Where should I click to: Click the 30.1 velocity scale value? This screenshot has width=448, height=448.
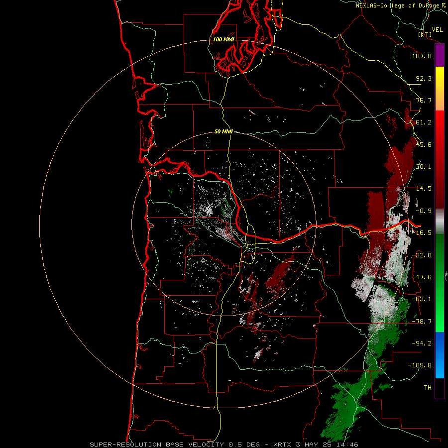click(x=424, y=167)
